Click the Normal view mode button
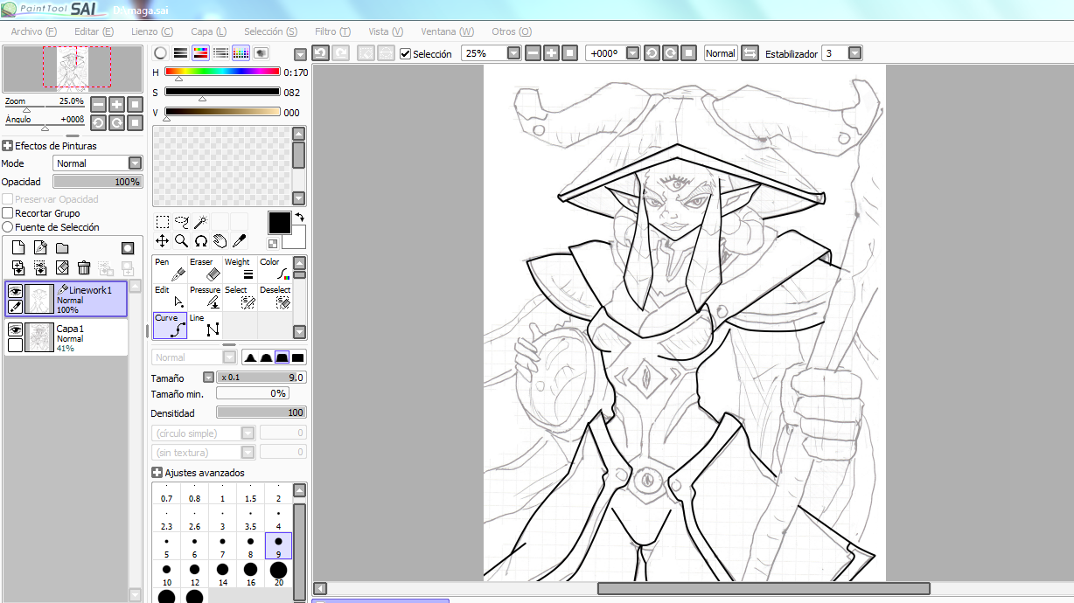 pyautogui.click(x=721, y=53)
